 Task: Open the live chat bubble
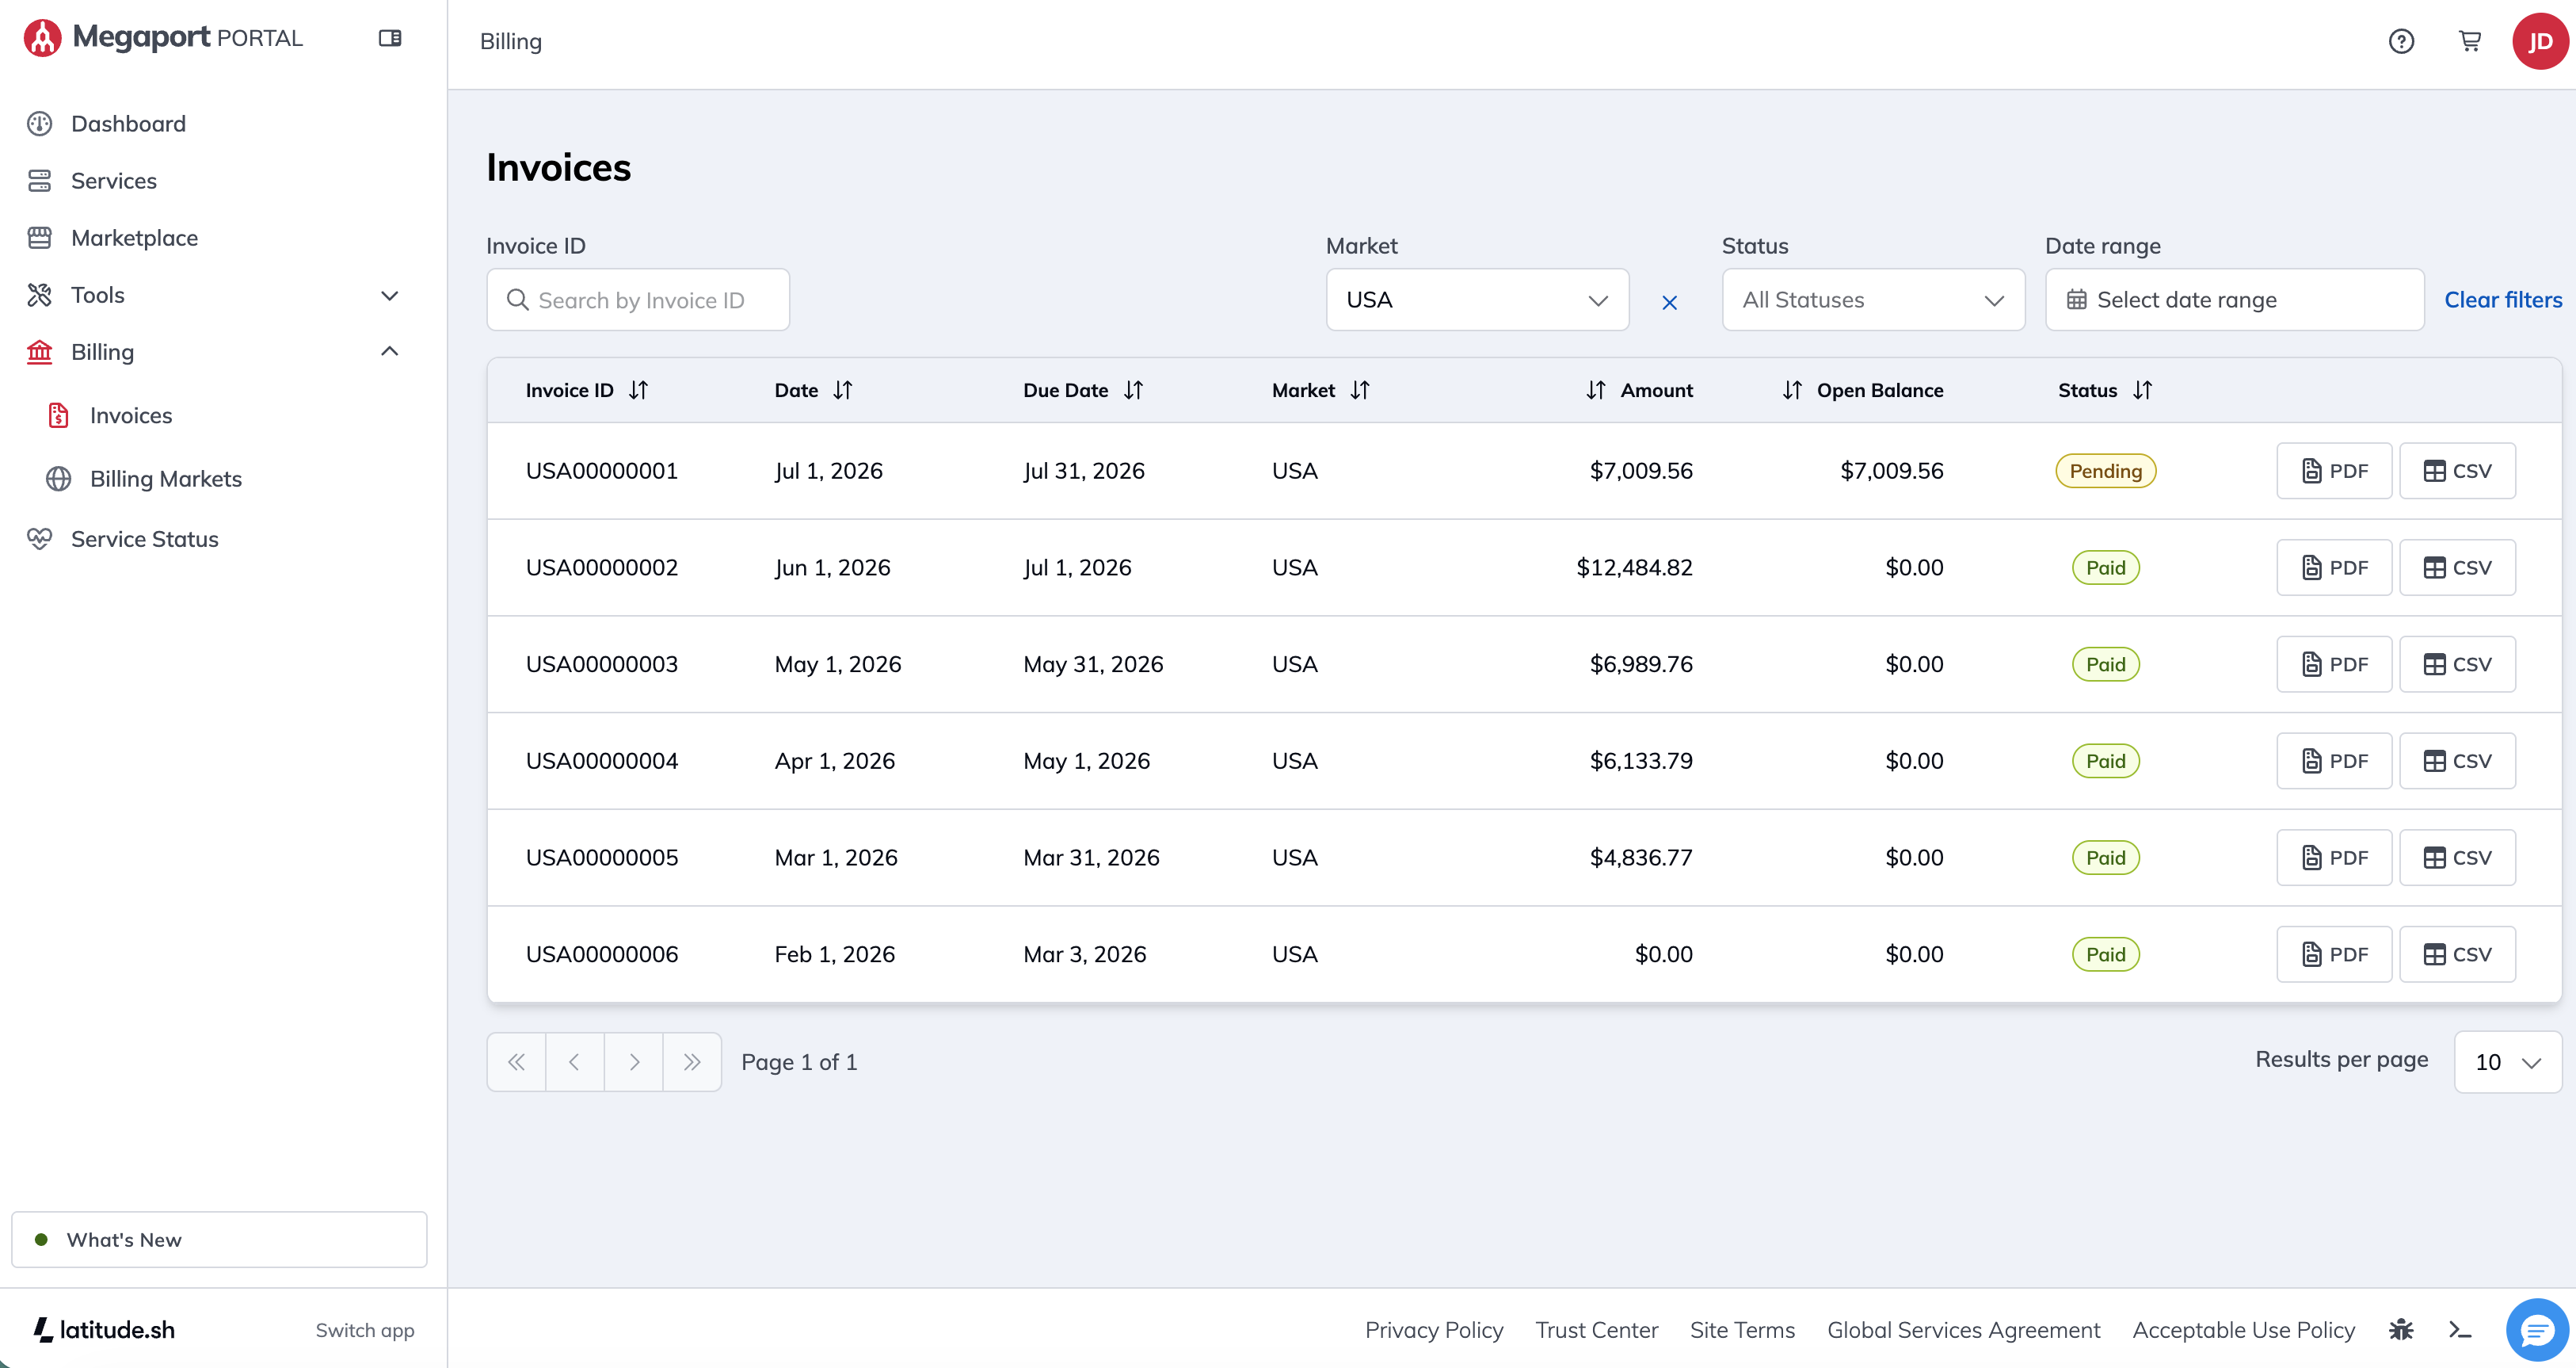[2537, 1330]
